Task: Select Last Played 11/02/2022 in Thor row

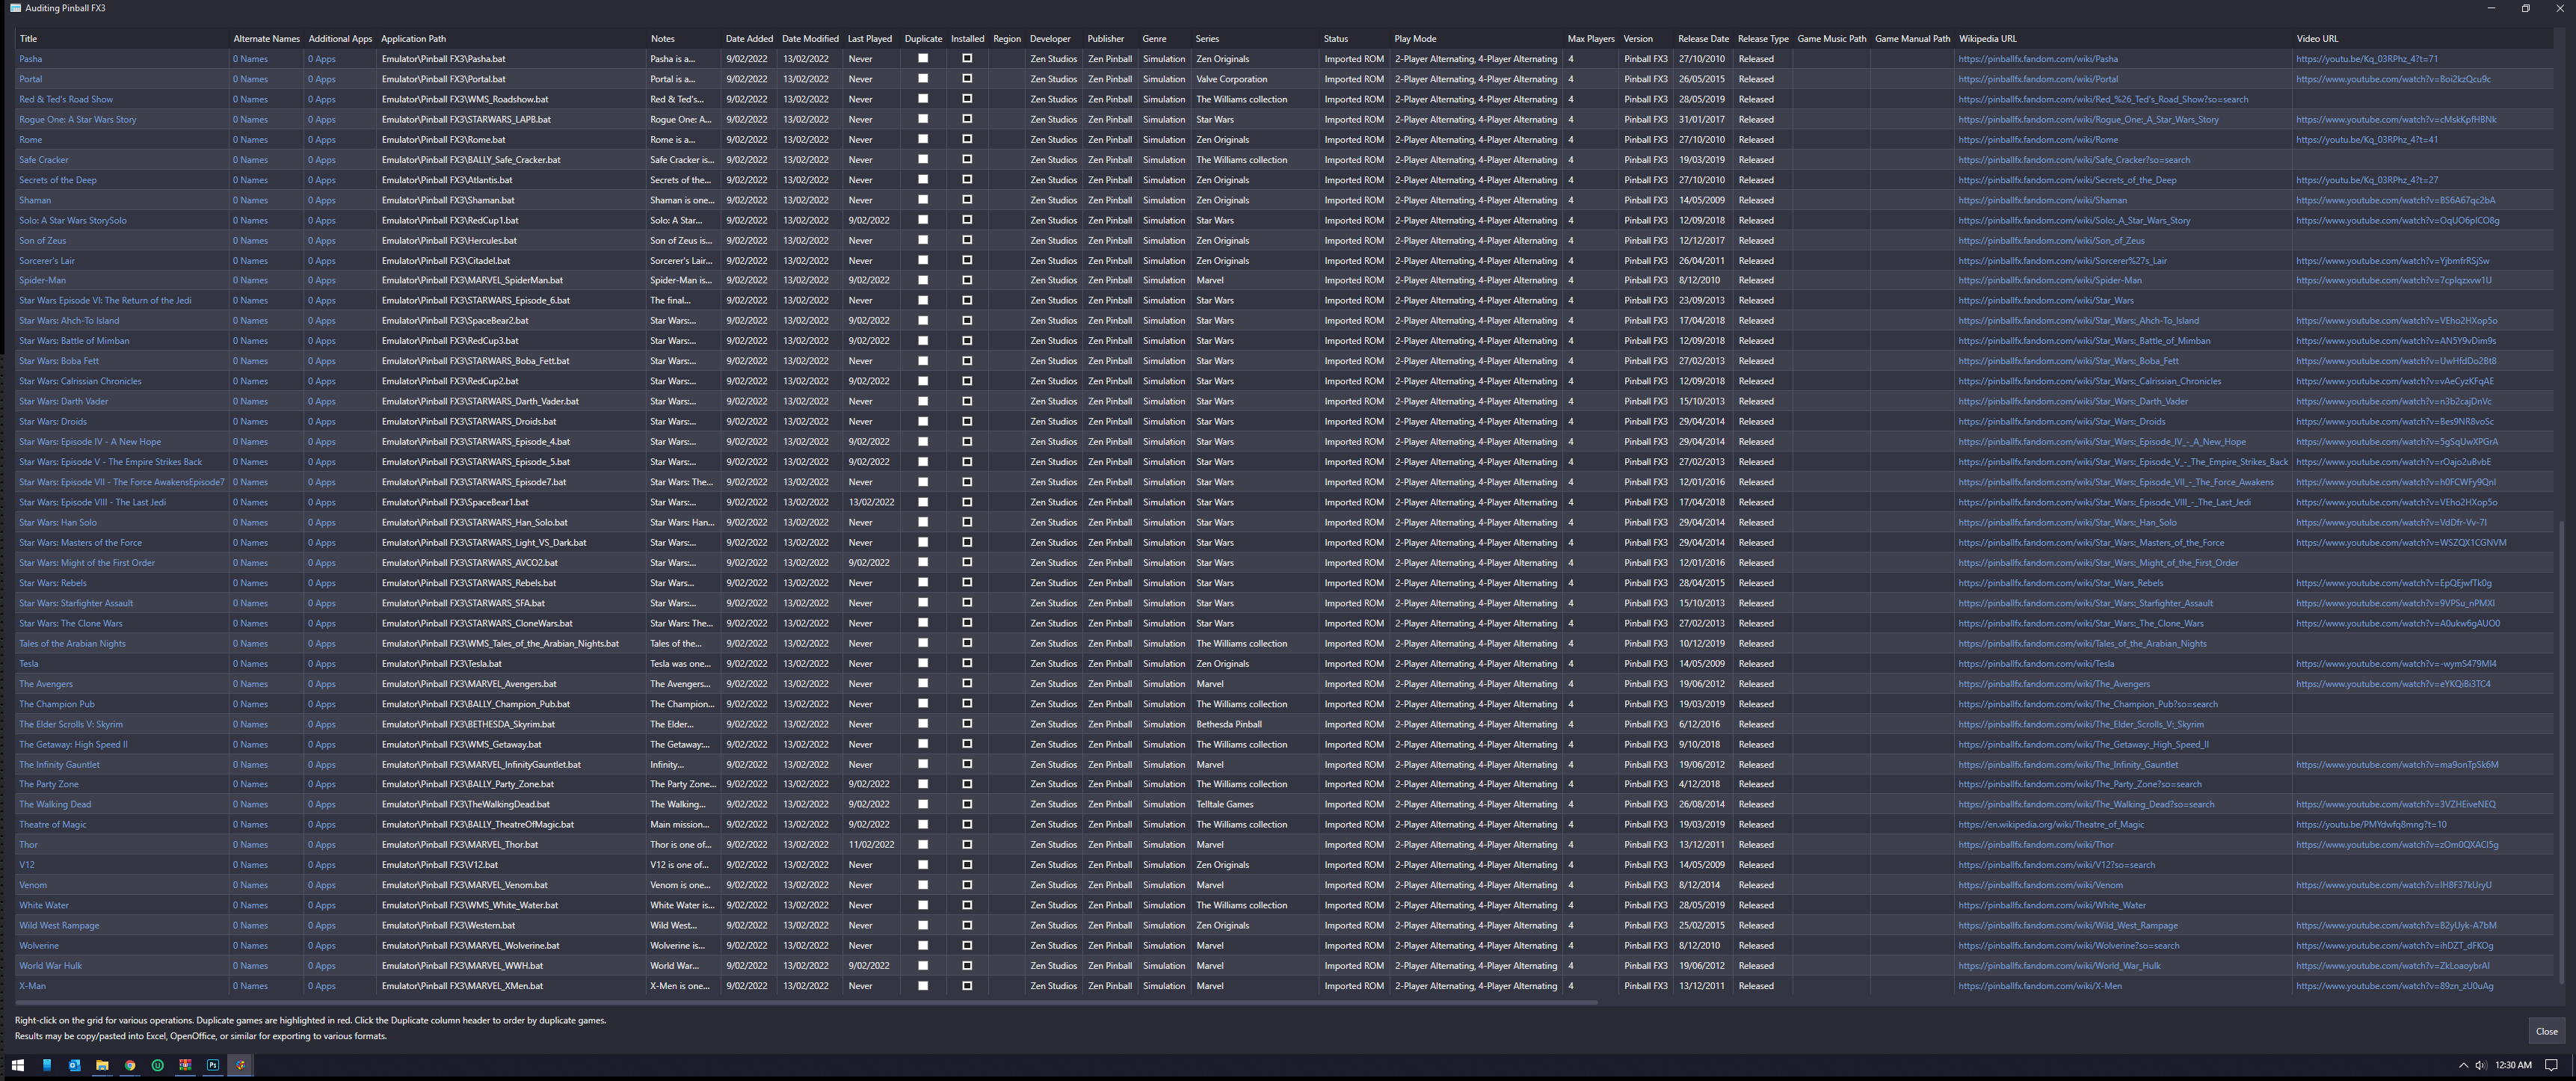Action: coord(871,845)
